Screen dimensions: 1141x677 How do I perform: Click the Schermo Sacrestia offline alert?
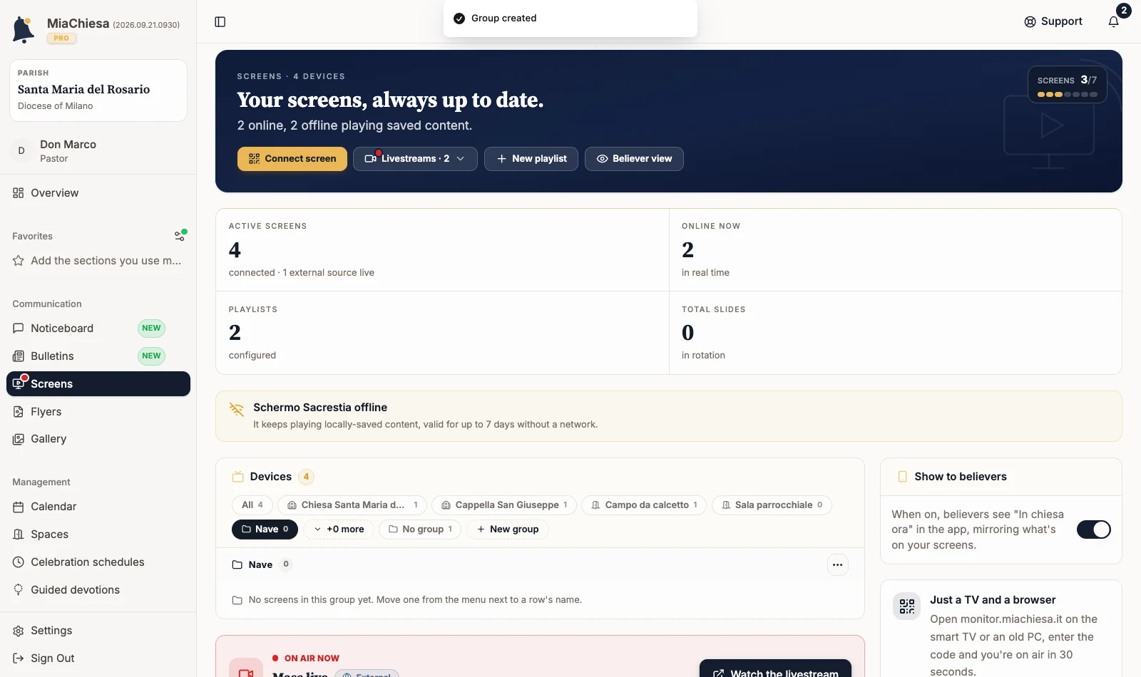[x=669, y=416]
